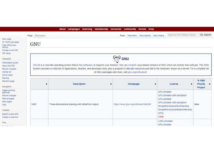The width and height of the screenshot is (214, 153).
Task: Click SimplePermissiveNonWarranty license link
Action: point(174,106)
